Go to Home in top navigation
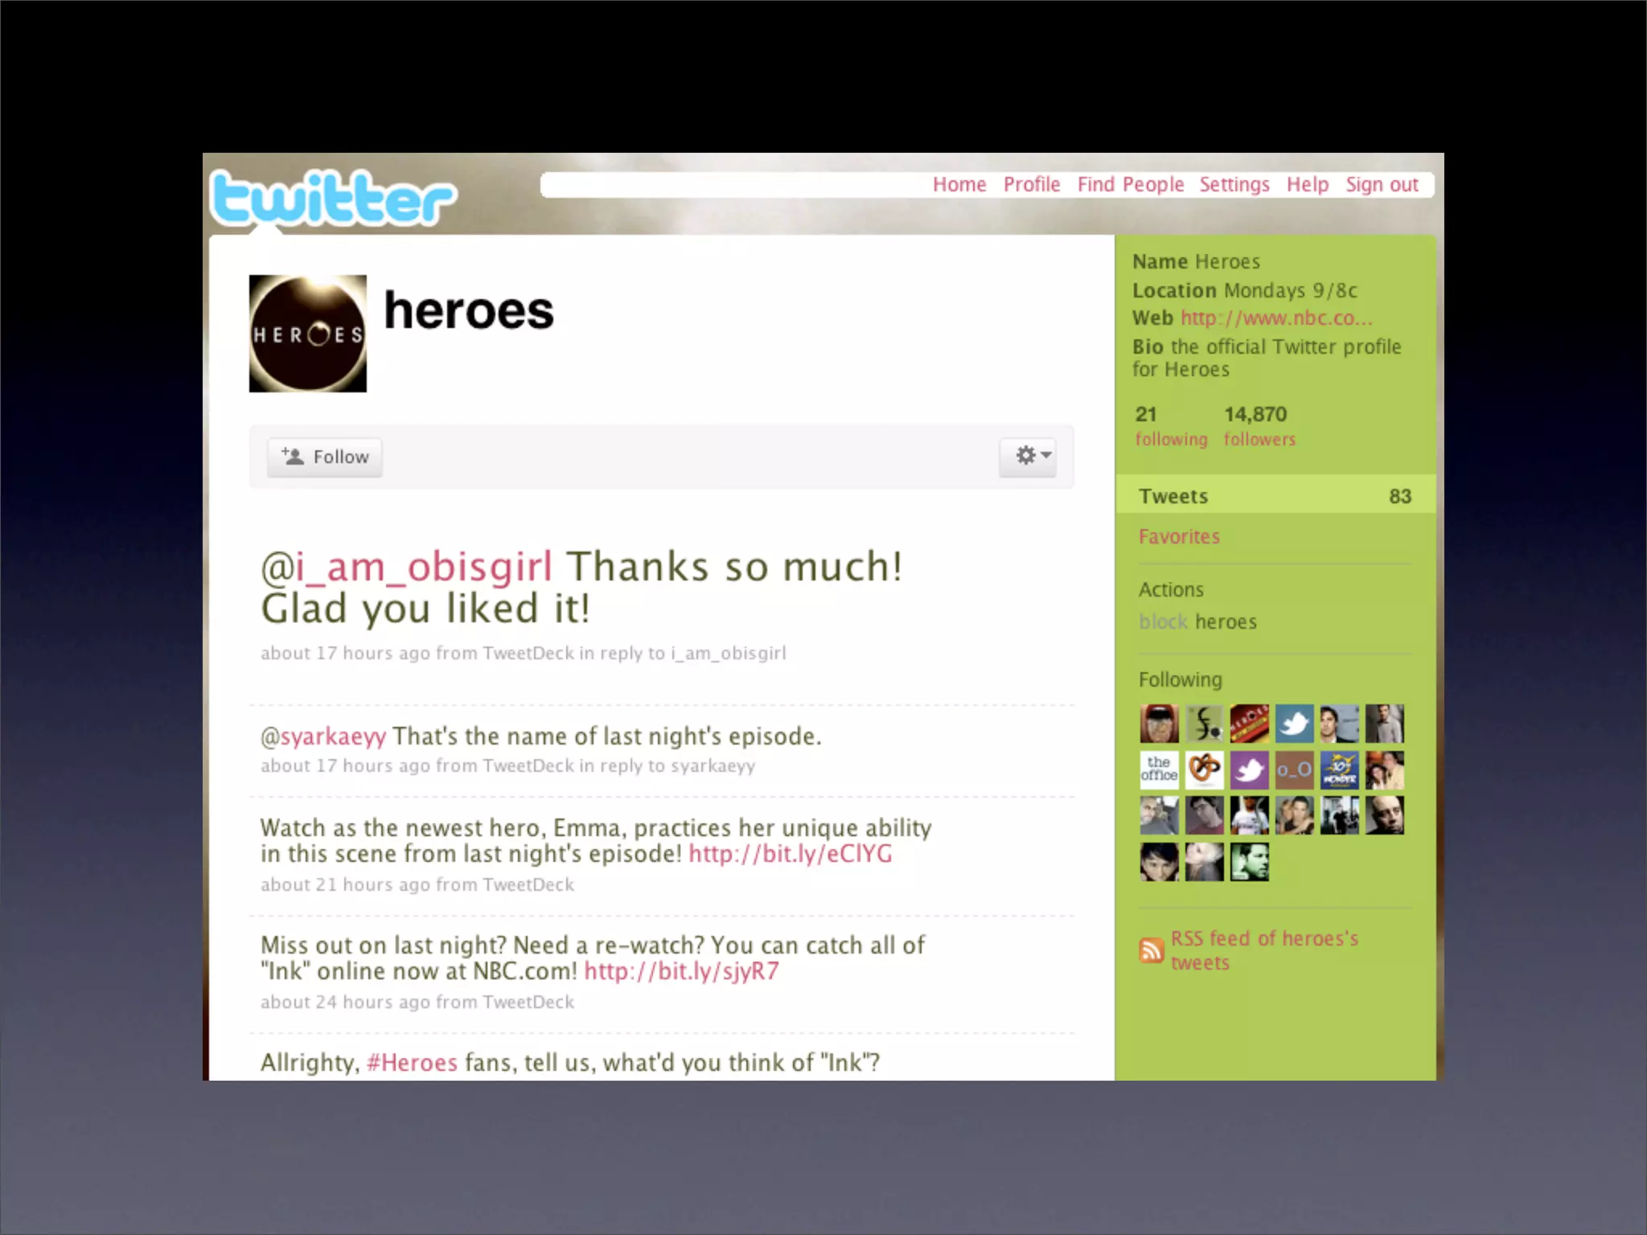The image size is (1647, 1235). (x=959, y=185)
